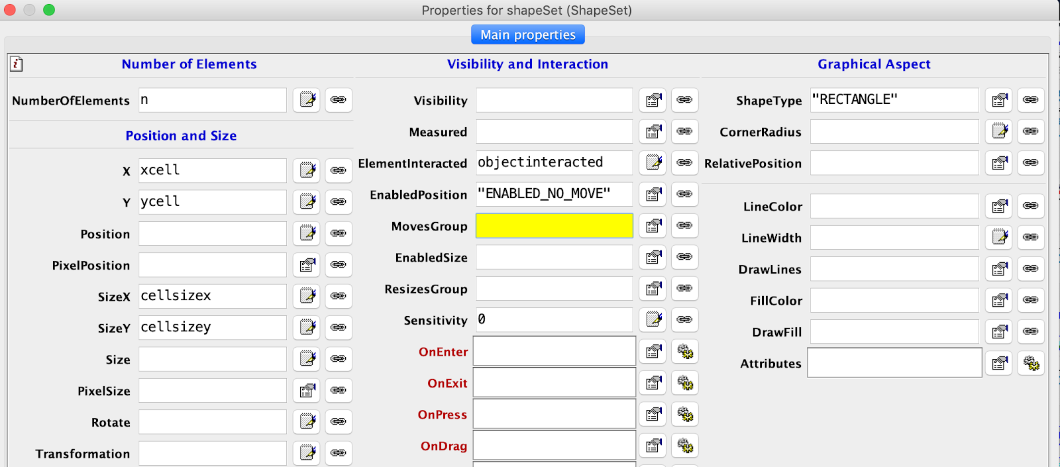Click the SizeX field containing cellsizex

(212, 296)
